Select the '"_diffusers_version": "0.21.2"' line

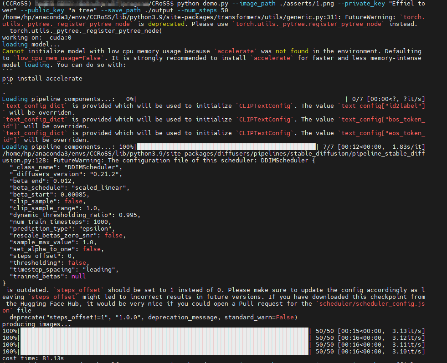(x=66, y=174)
